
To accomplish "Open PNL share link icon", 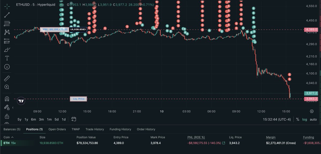I will coord(224,143).
